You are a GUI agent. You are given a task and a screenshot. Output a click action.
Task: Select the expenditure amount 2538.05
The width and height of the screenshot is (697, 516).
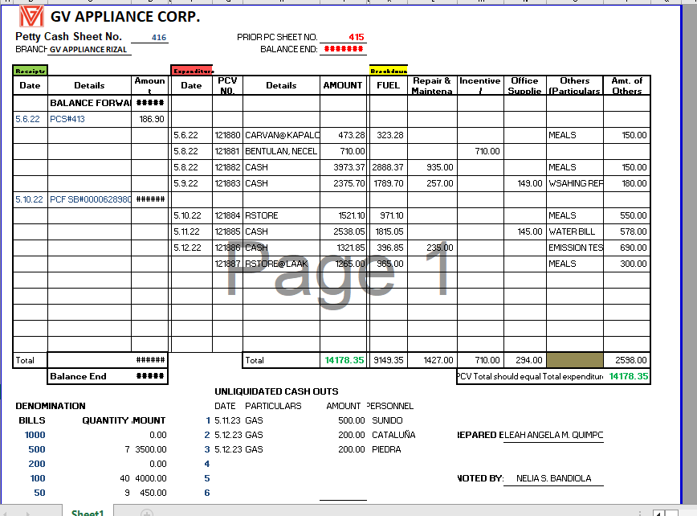[343, 231]
